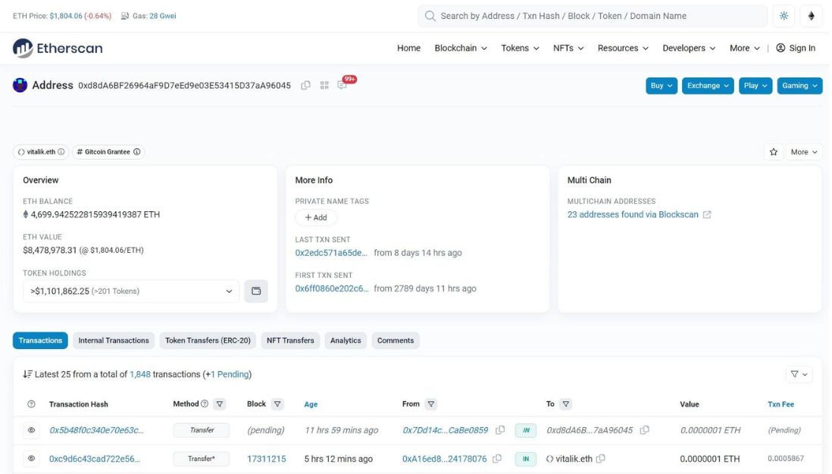Select the Transactions tab
Viewport: 832px width, 474px height.
(40, 341)
